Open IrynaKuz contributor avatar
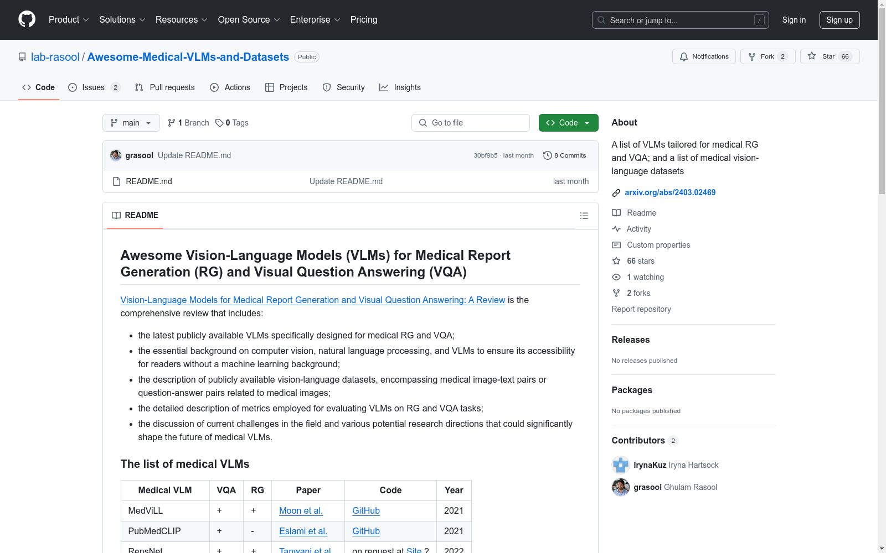The image size is (886, 553). pyautogui.click(x=621, y=465)
